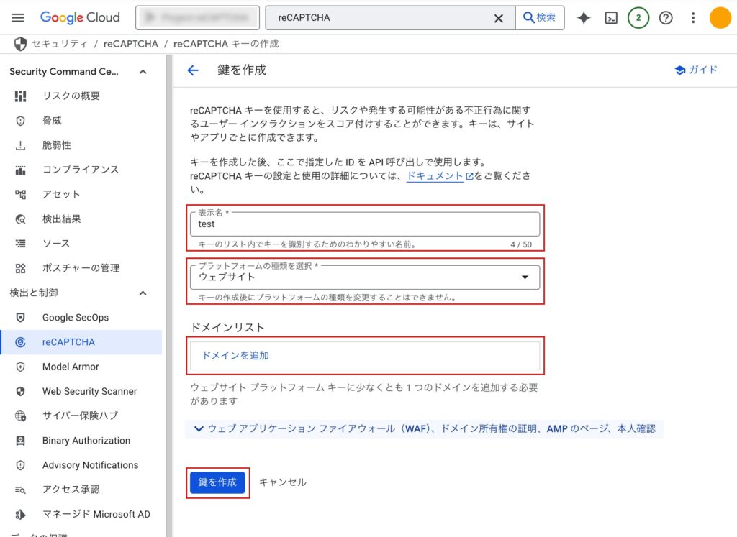Click the reCAPTCHA sidebar icon
Screen dimensions: 737x537
point(20,342)
